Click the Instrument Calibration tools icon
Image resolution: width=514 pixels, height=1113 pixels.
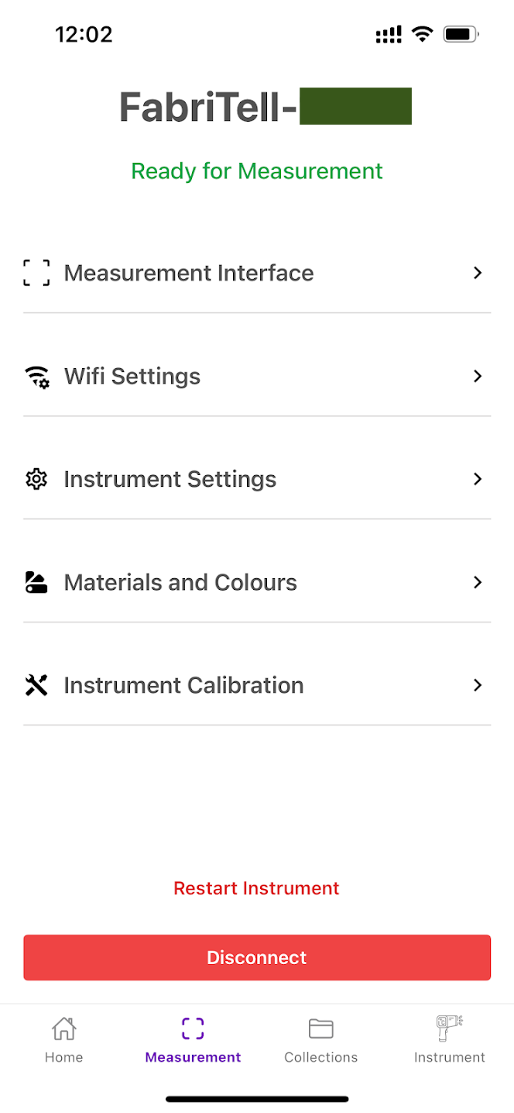[36, 685]
